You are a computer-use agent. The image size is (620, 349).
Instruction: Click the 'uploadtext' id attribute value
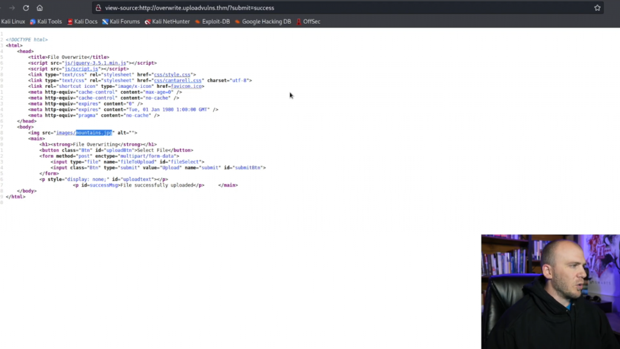pos(137,179)
